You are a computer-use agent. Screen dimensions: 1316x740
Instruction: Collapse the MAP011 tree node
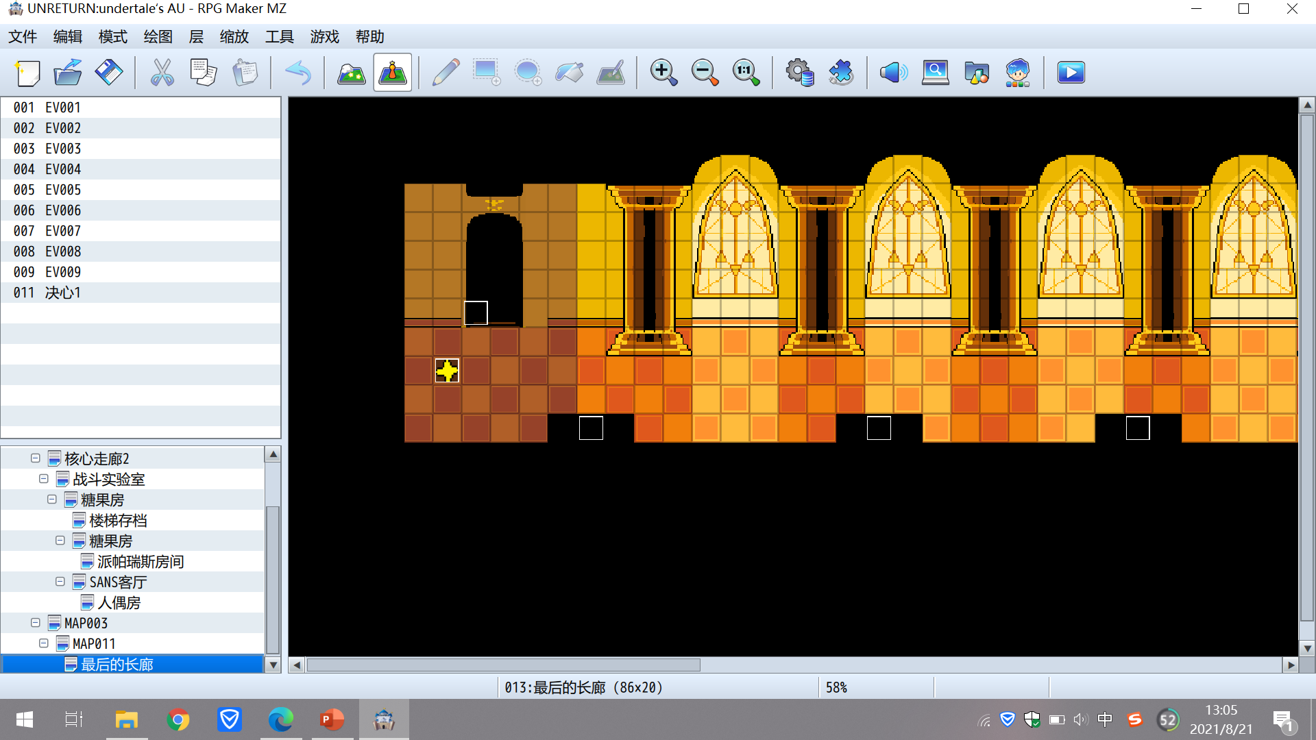(x=44, y=643)
